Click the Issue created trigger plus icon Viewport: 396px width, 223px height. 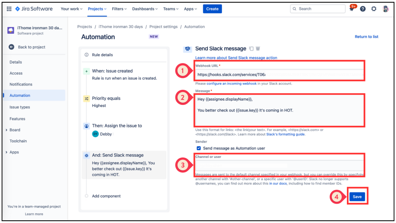coord(86,71)
